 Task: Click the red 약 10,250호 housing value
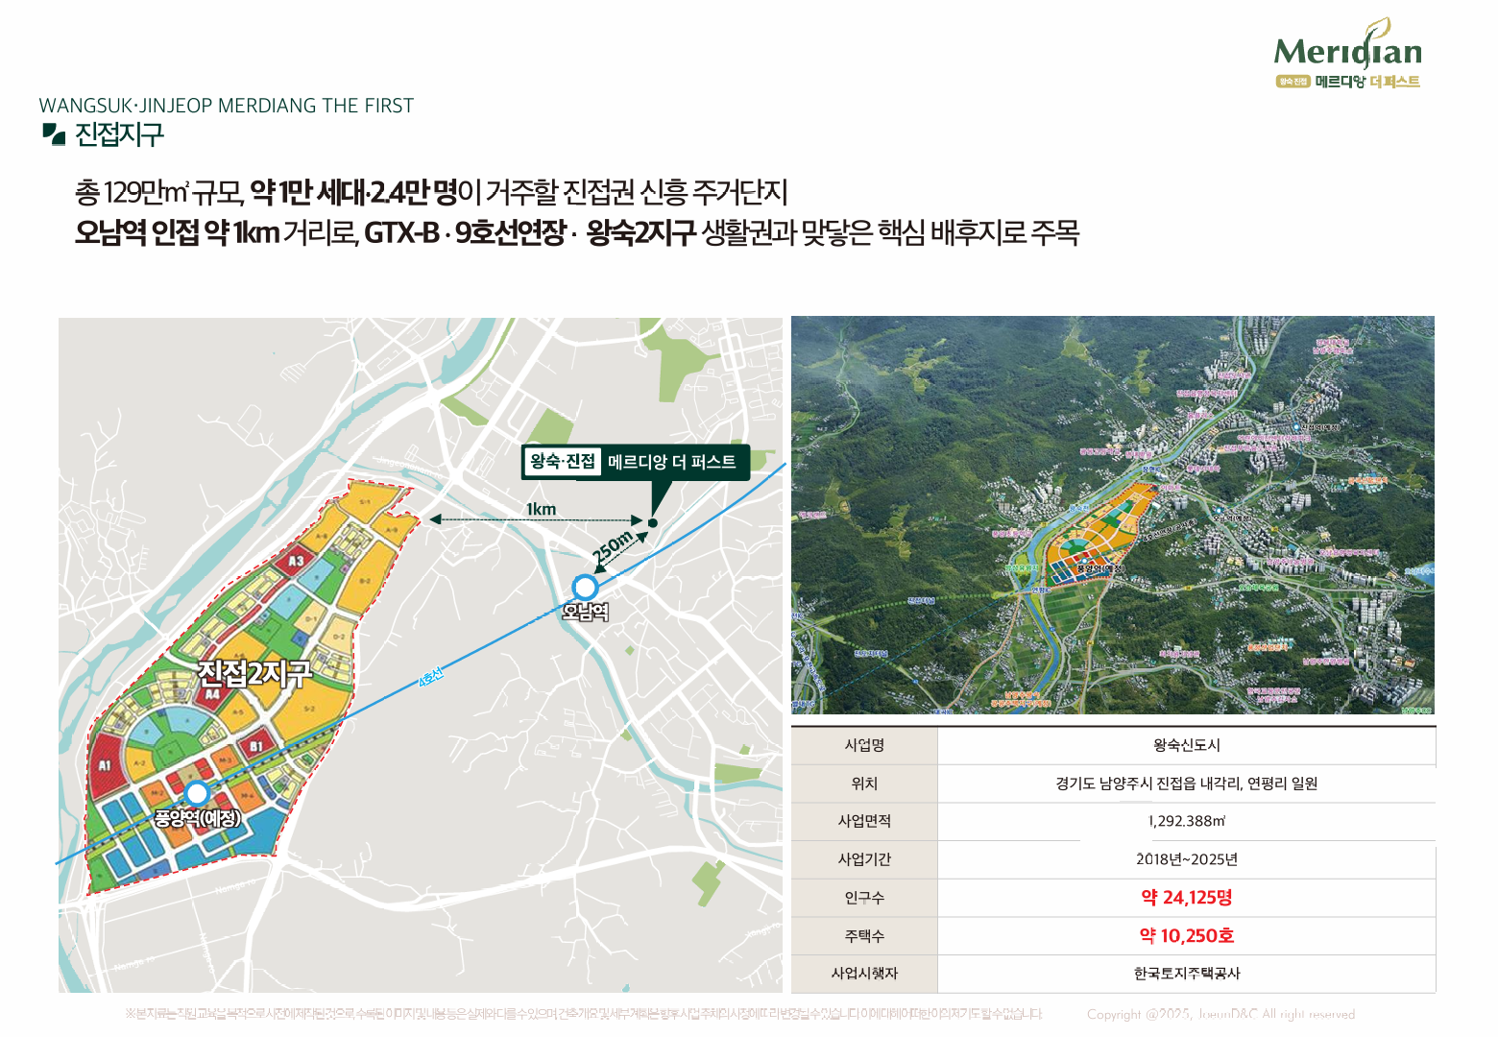click(1186, 935)
